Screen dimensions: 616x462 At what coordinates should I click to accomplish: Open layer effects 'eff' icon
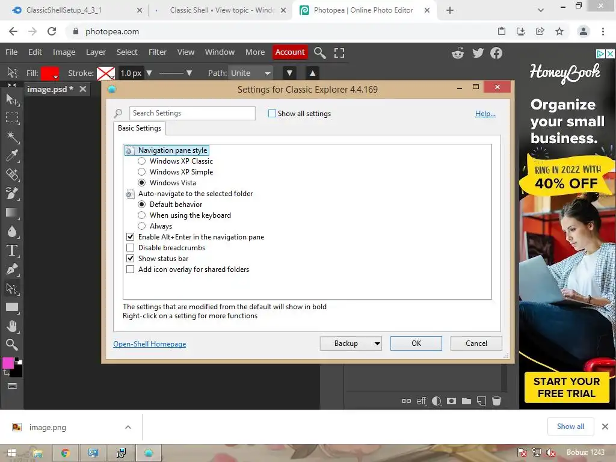click(421, 401)
